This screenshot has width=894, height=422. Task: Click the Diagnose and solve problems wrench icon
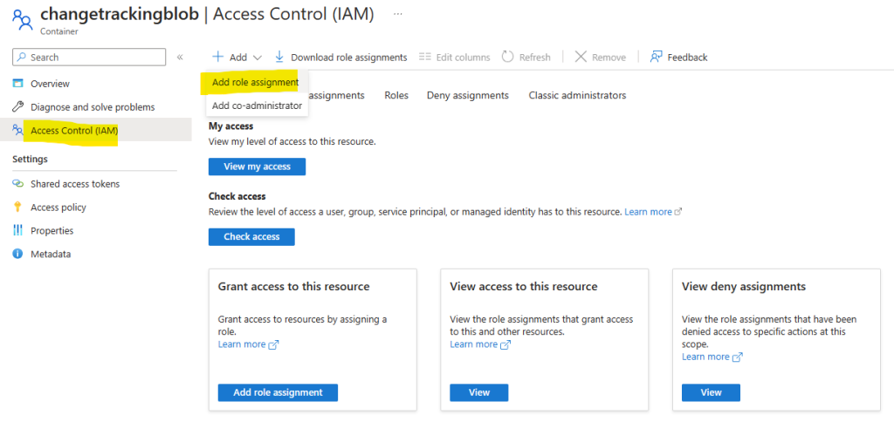(18, 107)
